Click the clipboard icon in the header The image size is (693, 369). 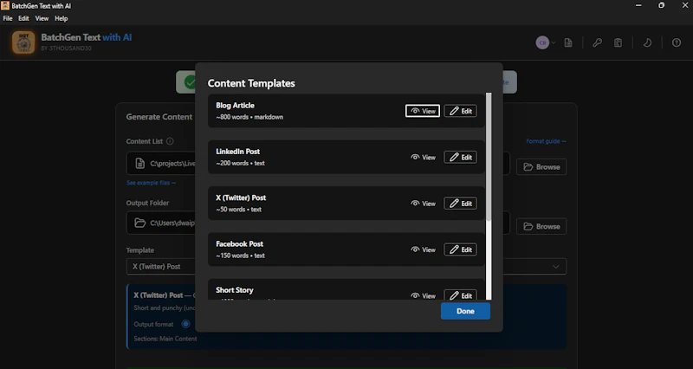pyautogui.click(x=618, y=42)
